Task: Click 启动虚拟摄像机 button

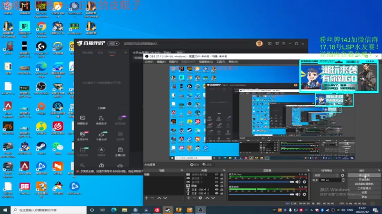Action: point(364,184)
